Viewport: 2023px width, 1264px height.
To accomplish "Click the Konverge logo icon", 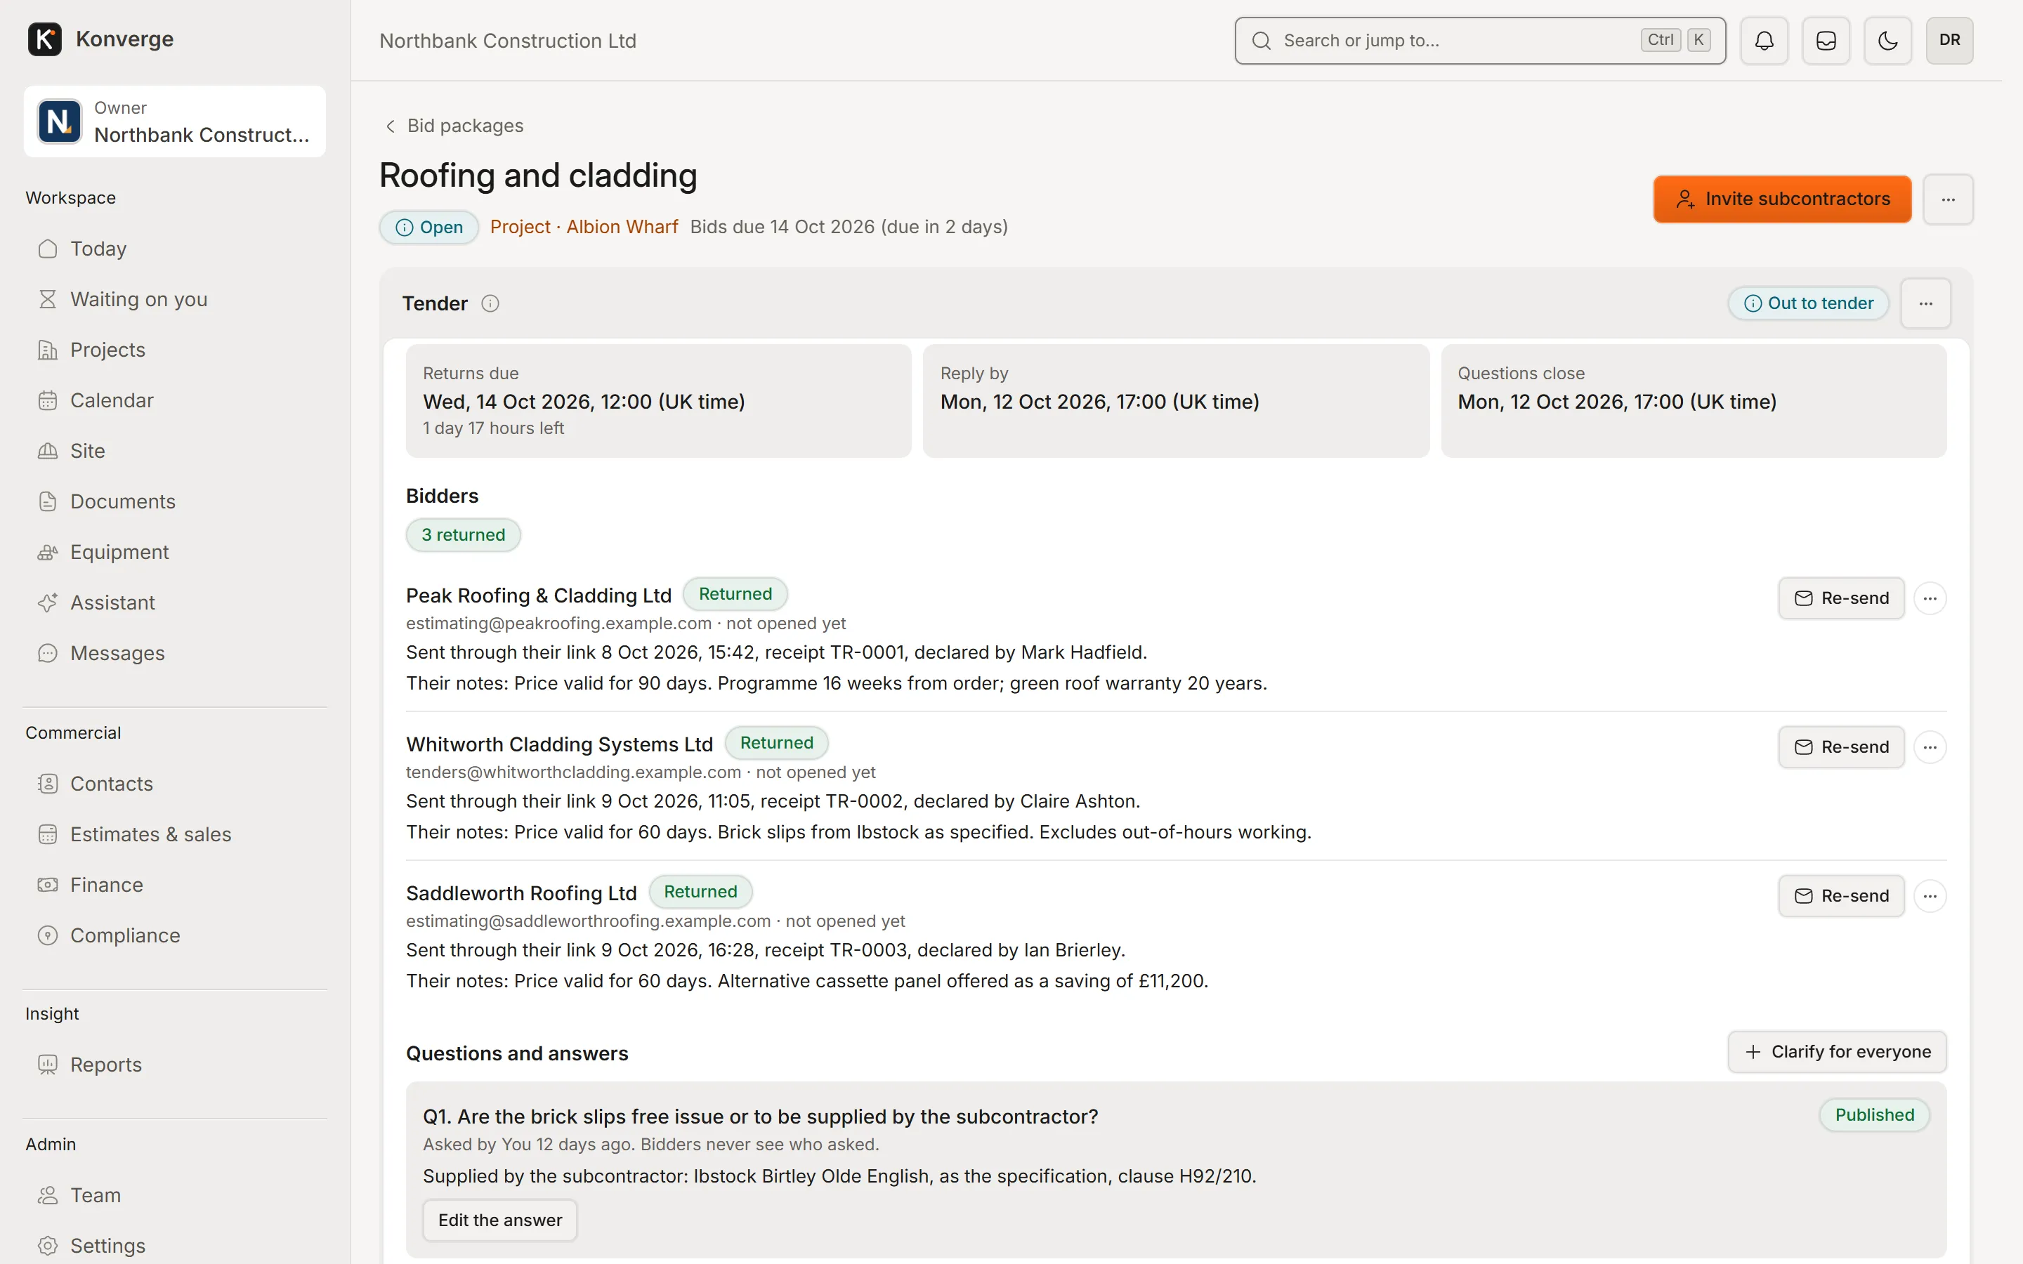I will (44, 39).
